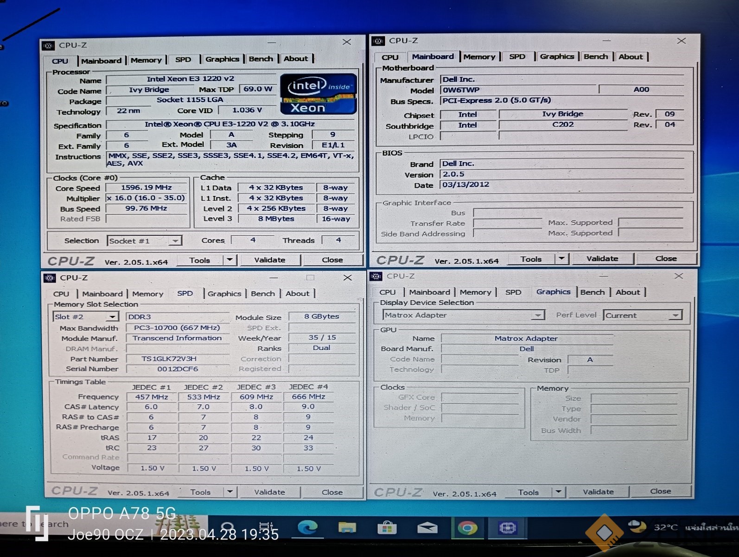Click the Multiplier value x 16.0 (16.0 - 35.0)
Screen dimensions: 739x557
click(x=147, y=198)
